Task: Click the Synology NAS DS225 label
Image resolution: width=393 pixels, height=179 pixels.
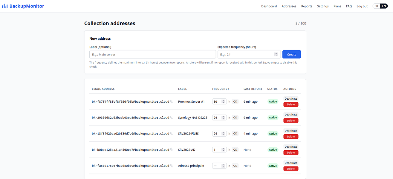Action: point(192,118)
